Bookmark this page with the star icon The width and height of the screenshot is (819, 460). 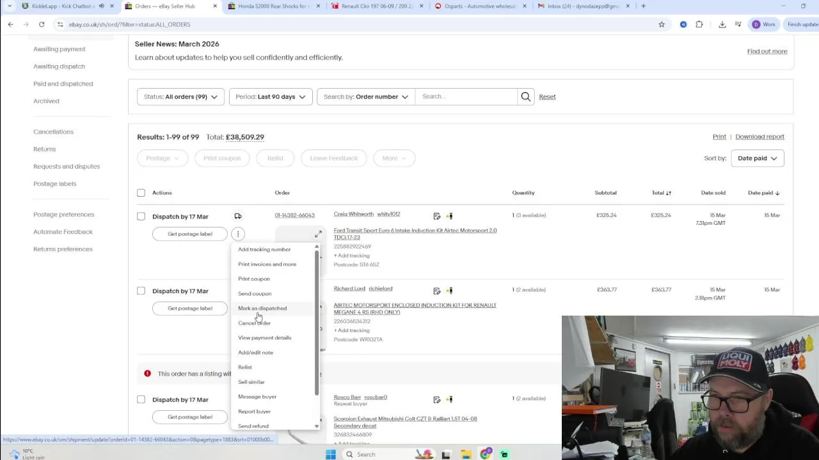tap(662, 24)
